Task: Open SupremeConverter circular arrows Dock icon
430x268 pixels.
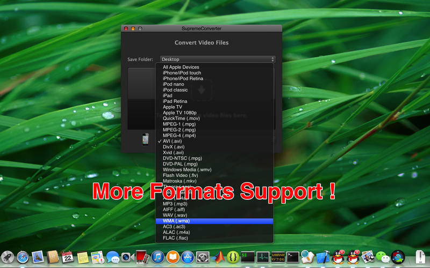Action: tap(398, 257)
